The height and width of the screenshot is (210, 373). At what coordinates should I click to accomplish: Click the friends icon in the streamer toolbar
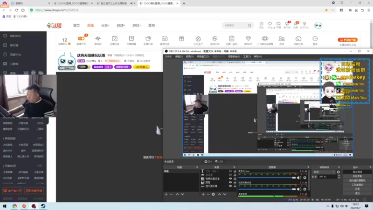point(282,39)
